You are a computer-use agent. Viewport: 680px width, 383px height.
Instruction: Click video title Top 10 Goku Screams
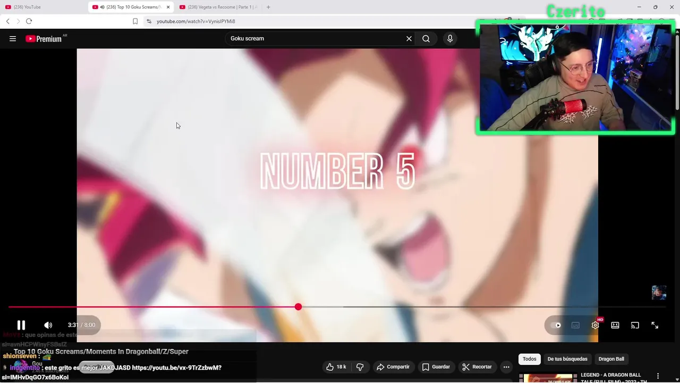point(101,352)
